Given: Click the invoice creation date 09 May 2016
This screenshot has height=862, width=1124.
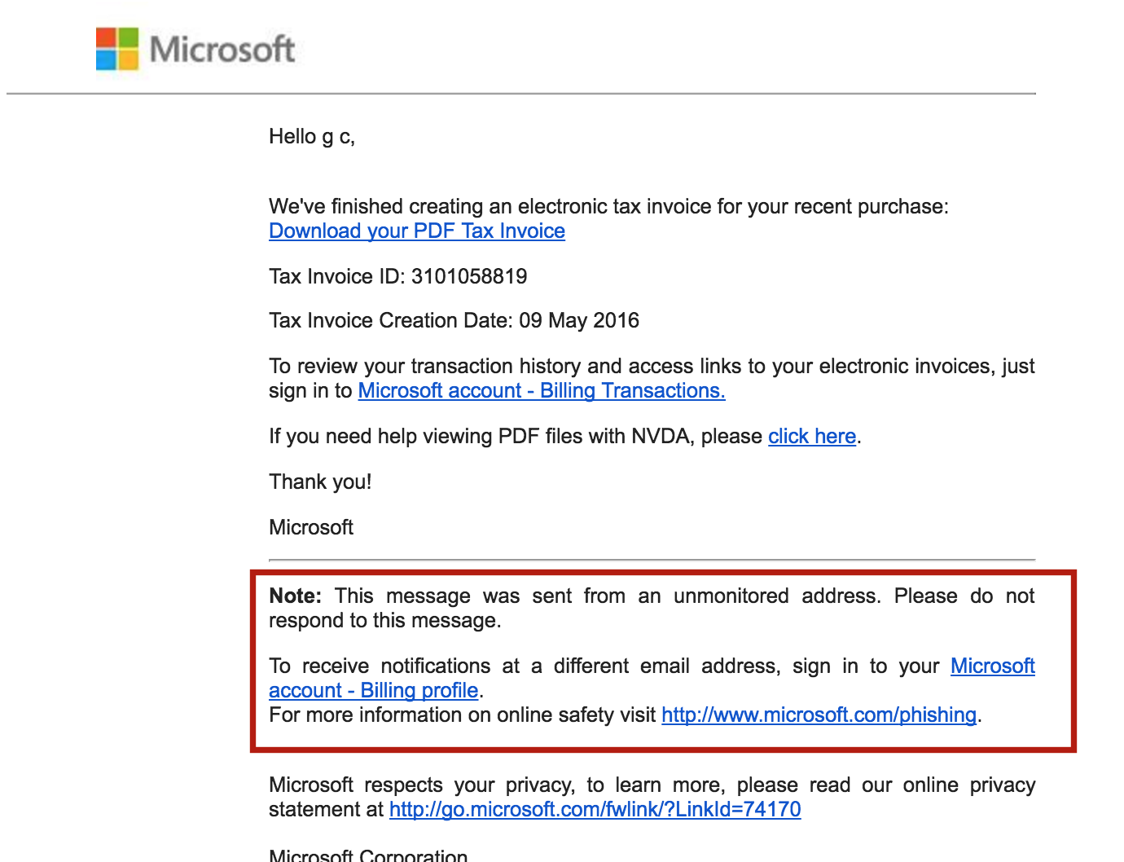Looking at the screenshot, I should tap(581, 320).
